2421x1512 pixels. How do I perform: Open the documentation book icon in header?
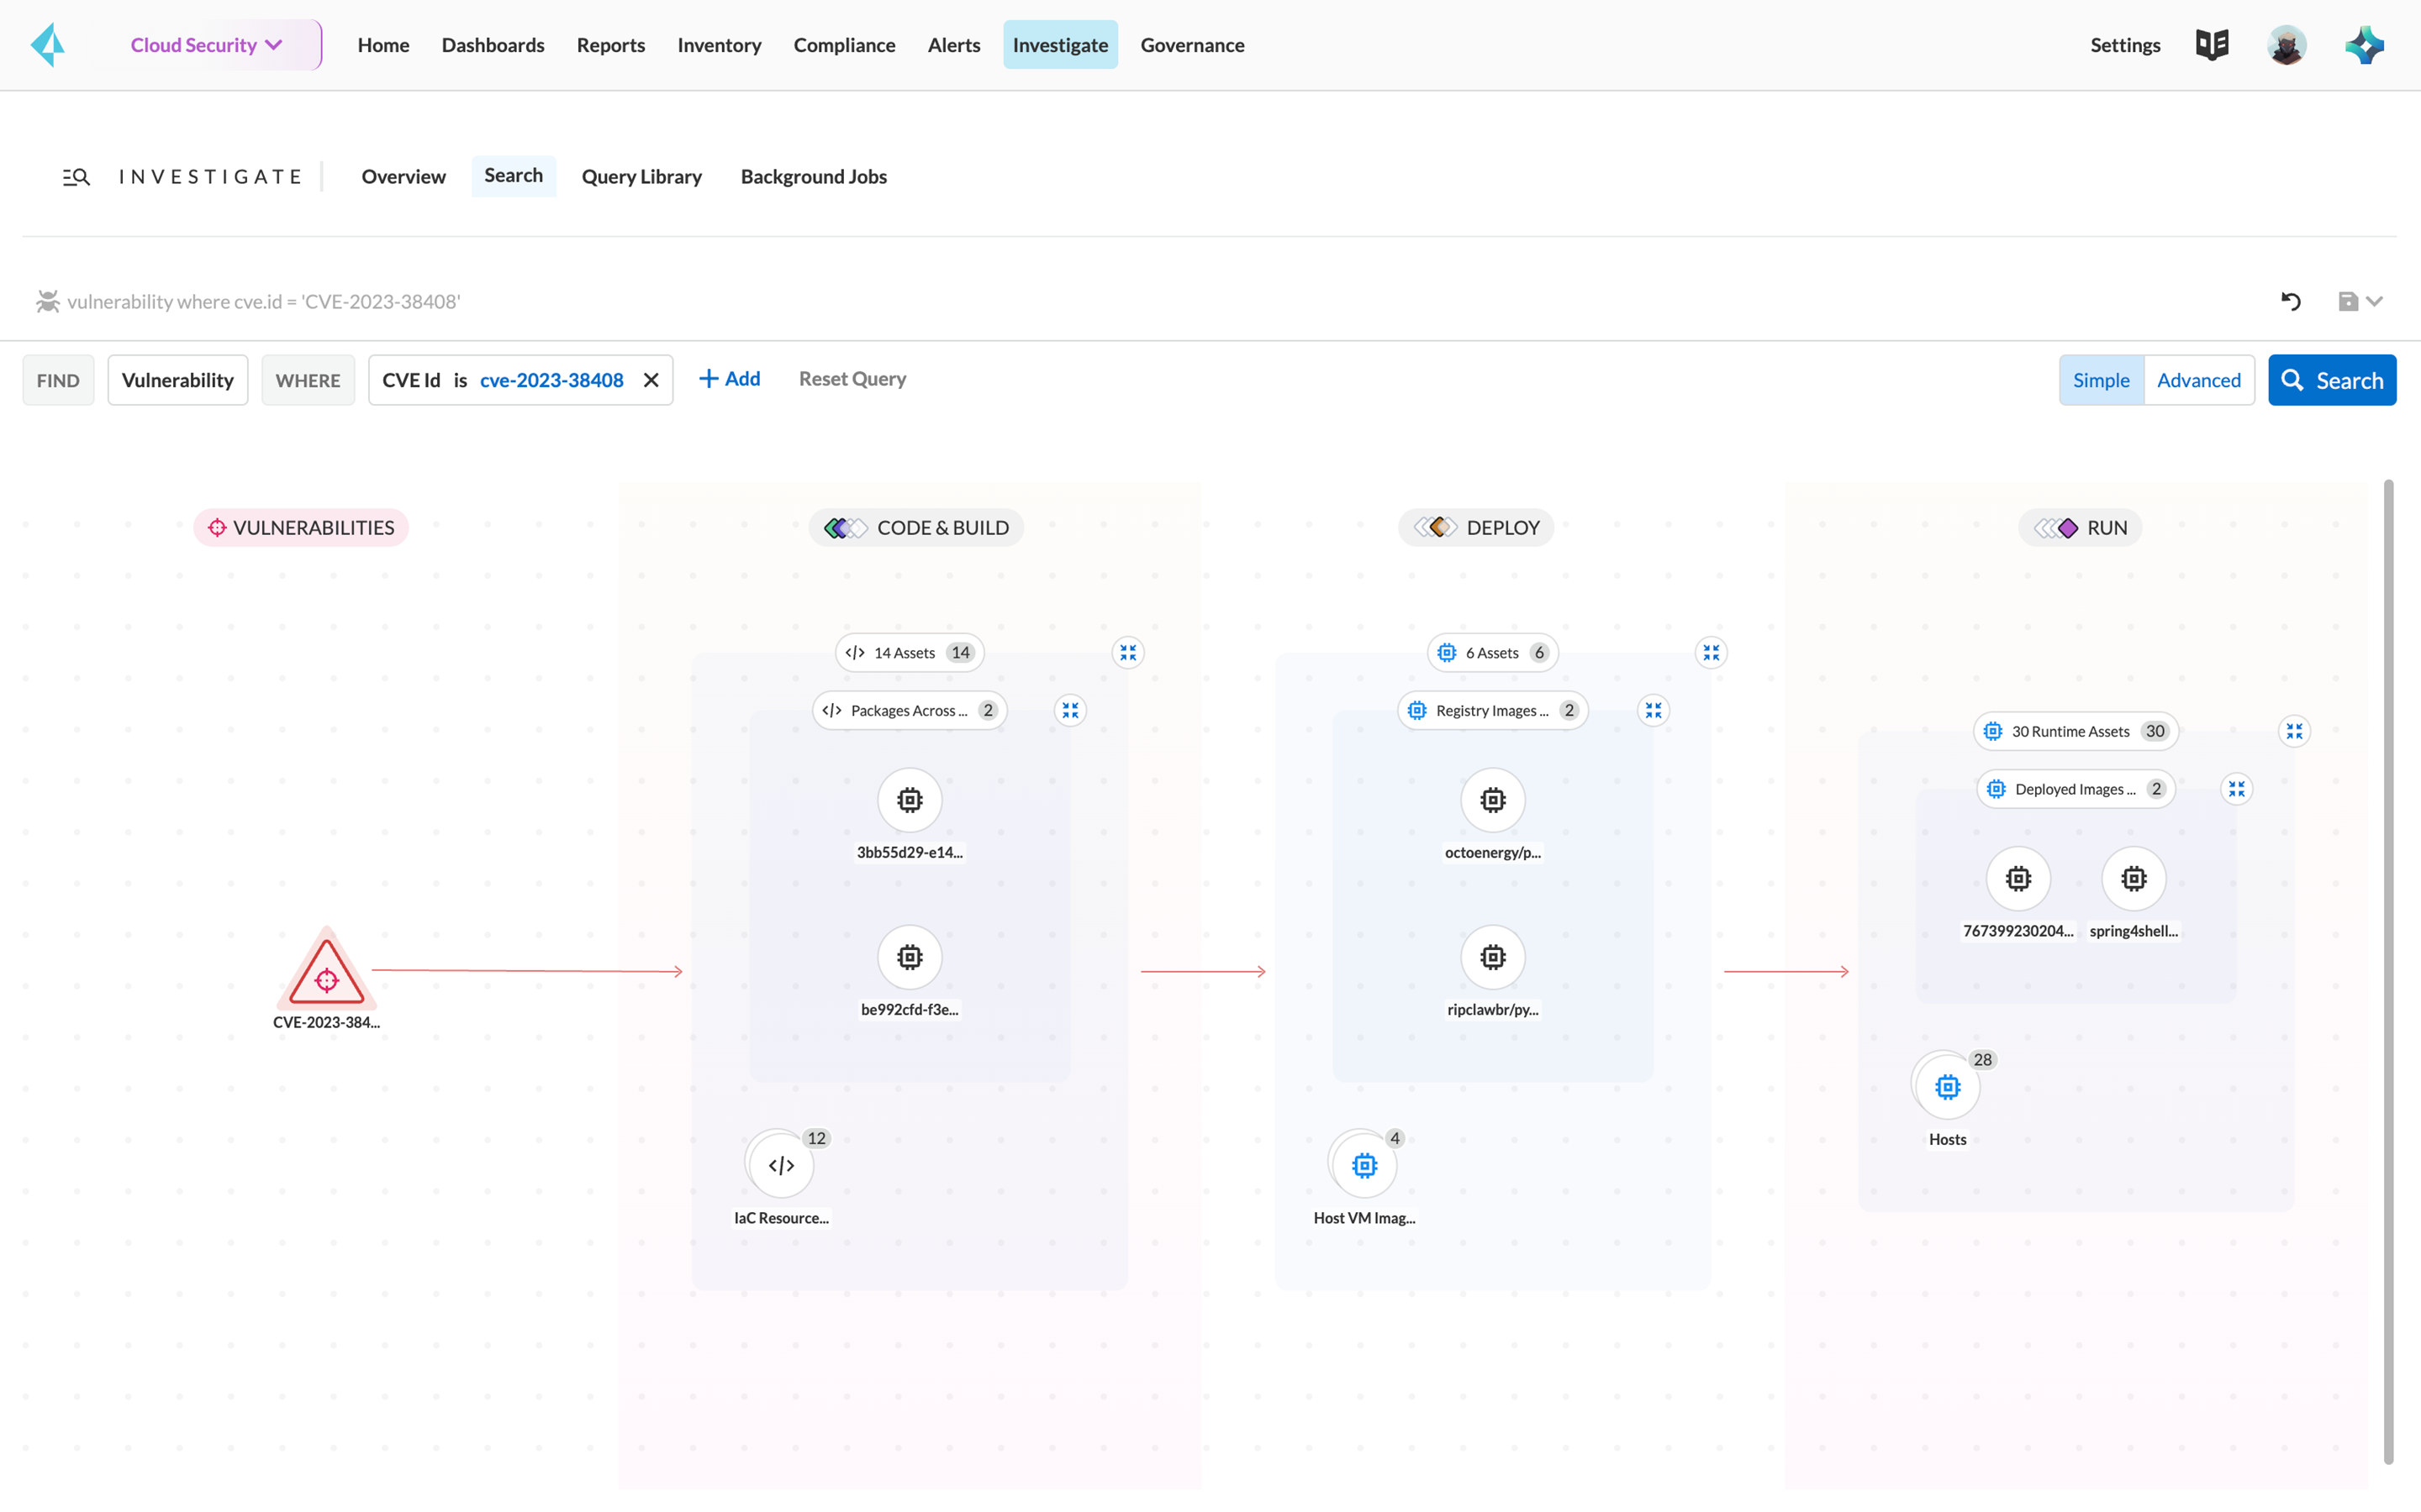tap(2212, 45)
